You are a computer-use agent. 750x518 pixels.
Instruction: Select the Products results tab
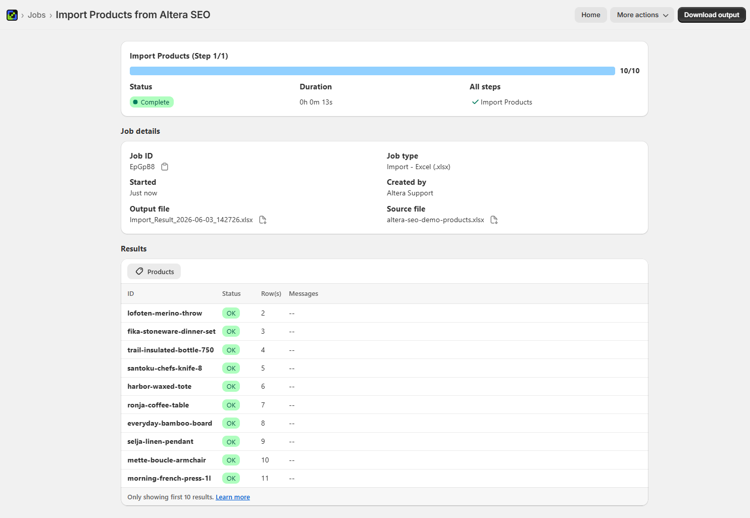tap(154, 272)
